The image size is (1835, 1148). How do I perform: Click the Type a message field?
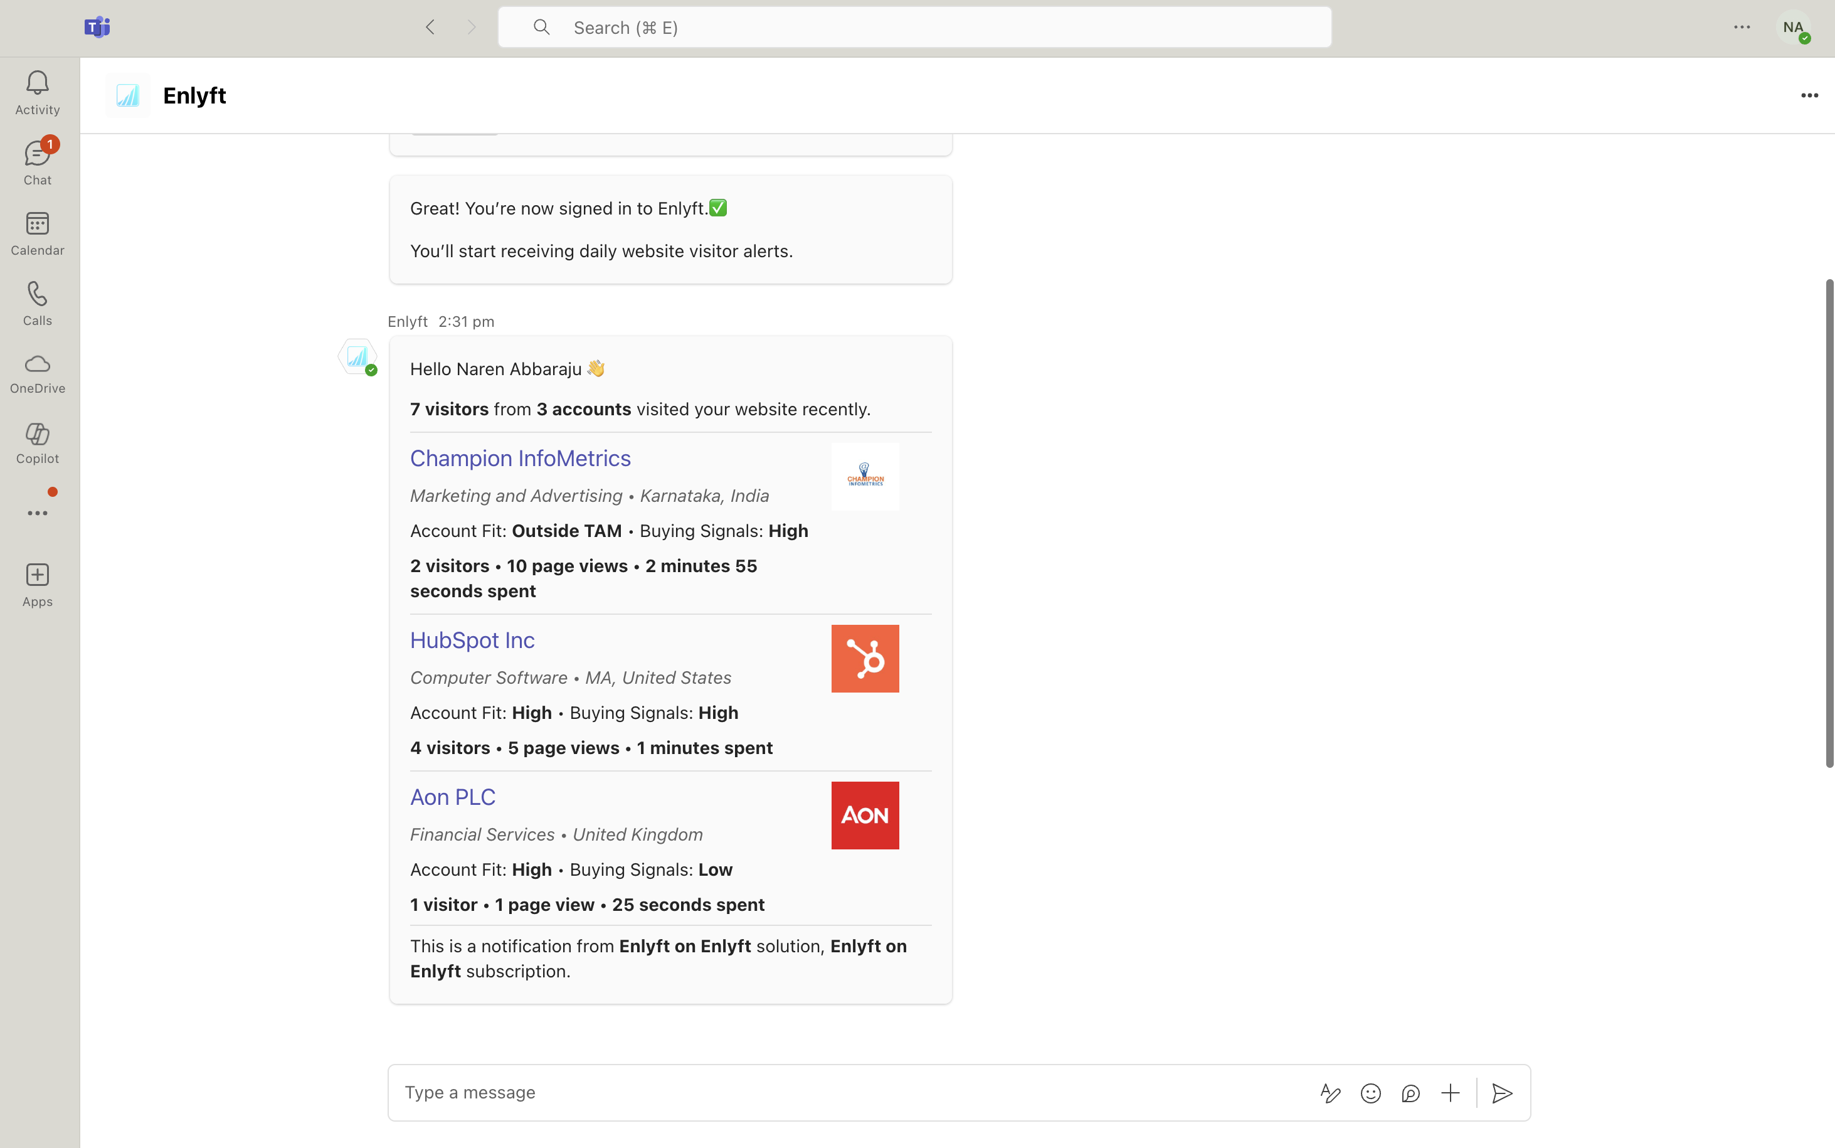(x=850, y=1093)
